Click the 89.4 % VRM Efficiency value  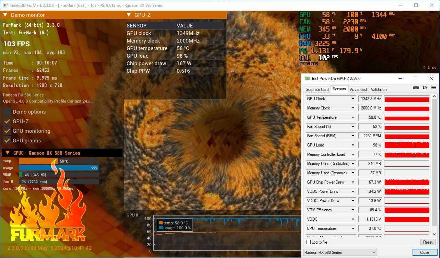coord(370,210)
